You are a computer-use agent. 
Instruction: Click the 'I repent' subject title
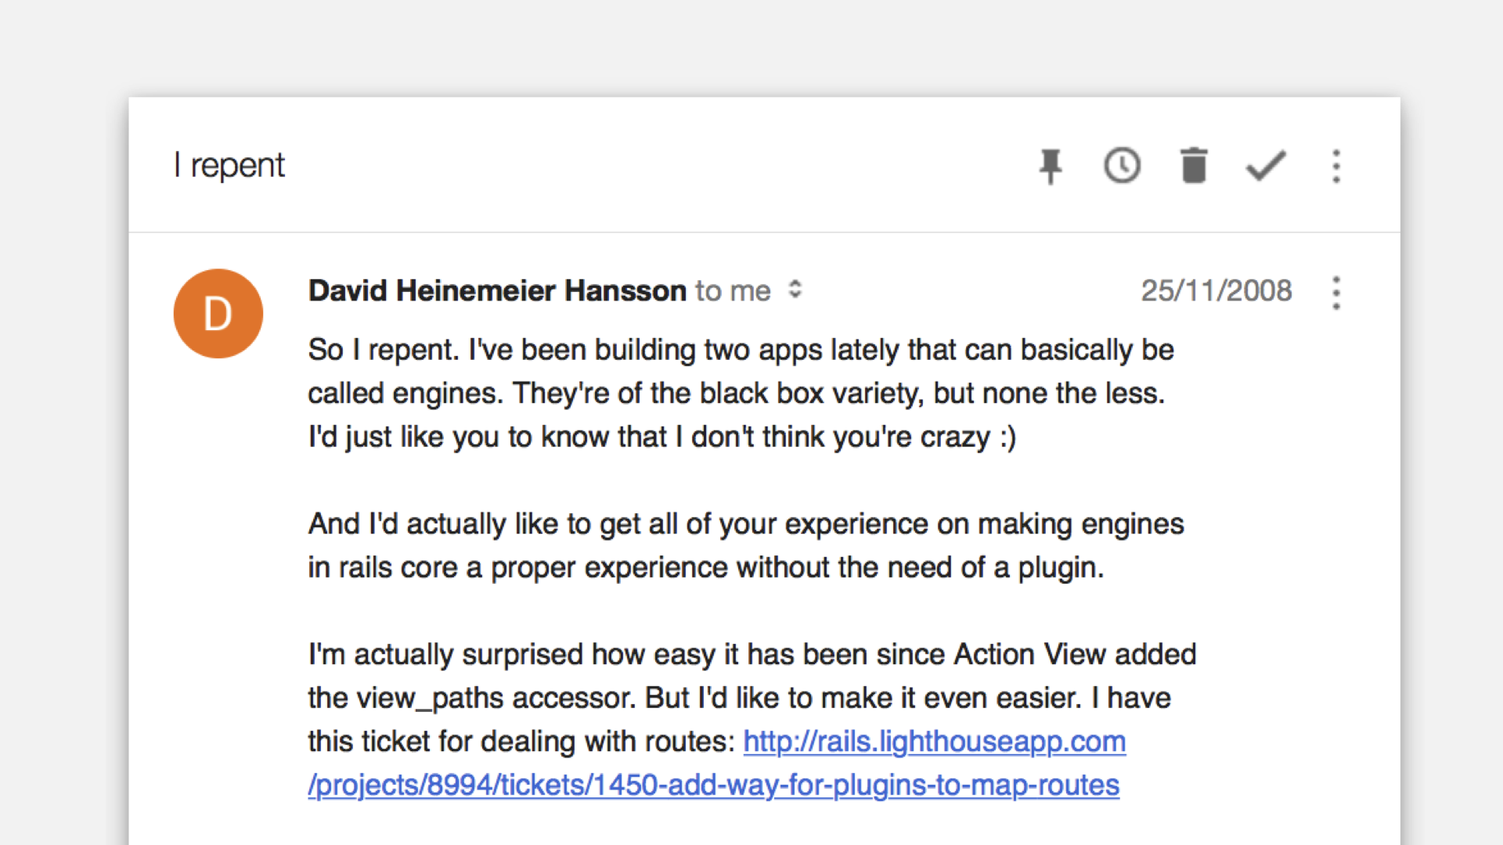pyautogui.click(x=229, y=166)
